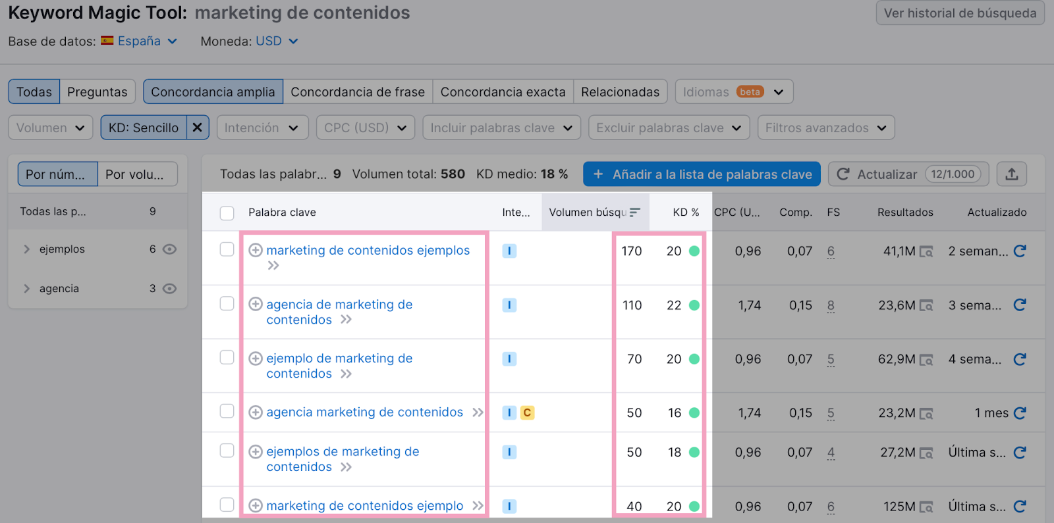Open keyword link agencia marketing de contenidos
Screen dimensions: 1054x523
click(x=364, y=412)
